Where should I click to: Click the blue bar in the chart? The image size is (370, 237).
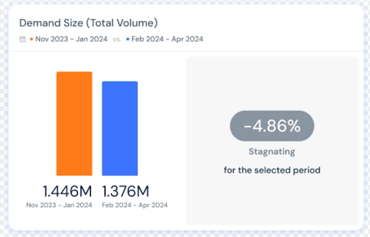(120, 128)
